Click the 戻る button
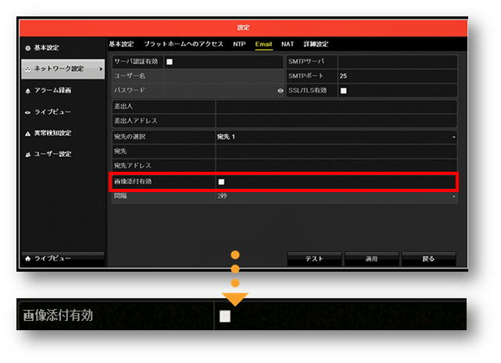 coord(428,258)
